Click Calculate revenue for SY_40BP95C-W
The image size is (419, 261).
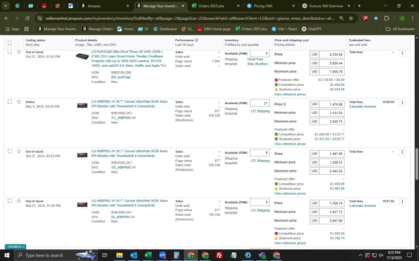[x=362, y=106]
